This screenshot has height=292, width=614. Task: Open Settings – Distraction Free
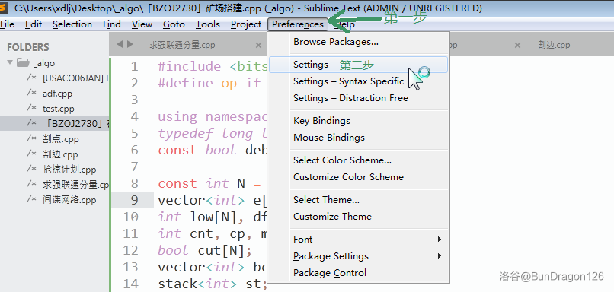[x=358, y=98]
